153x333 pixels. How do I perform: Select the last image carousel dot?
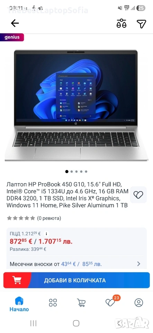86,172
